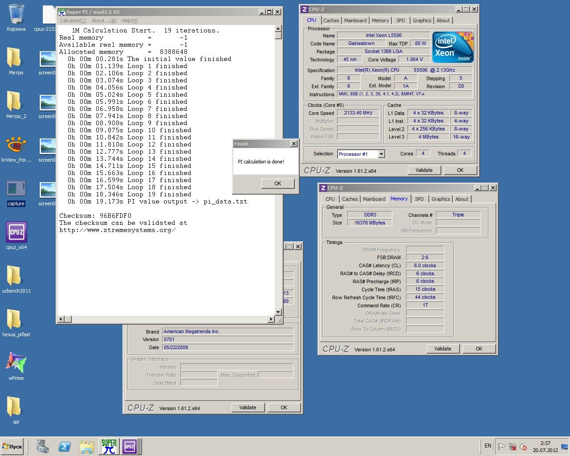Switch to Graphics tab in top CPU-Z window
The image size is (570, 456).
click(422, 20)
